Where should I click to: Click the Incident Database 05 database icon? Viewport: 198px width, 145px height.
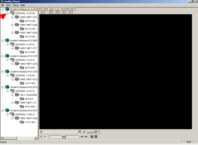pyautogui.click(x=7, y=87)
